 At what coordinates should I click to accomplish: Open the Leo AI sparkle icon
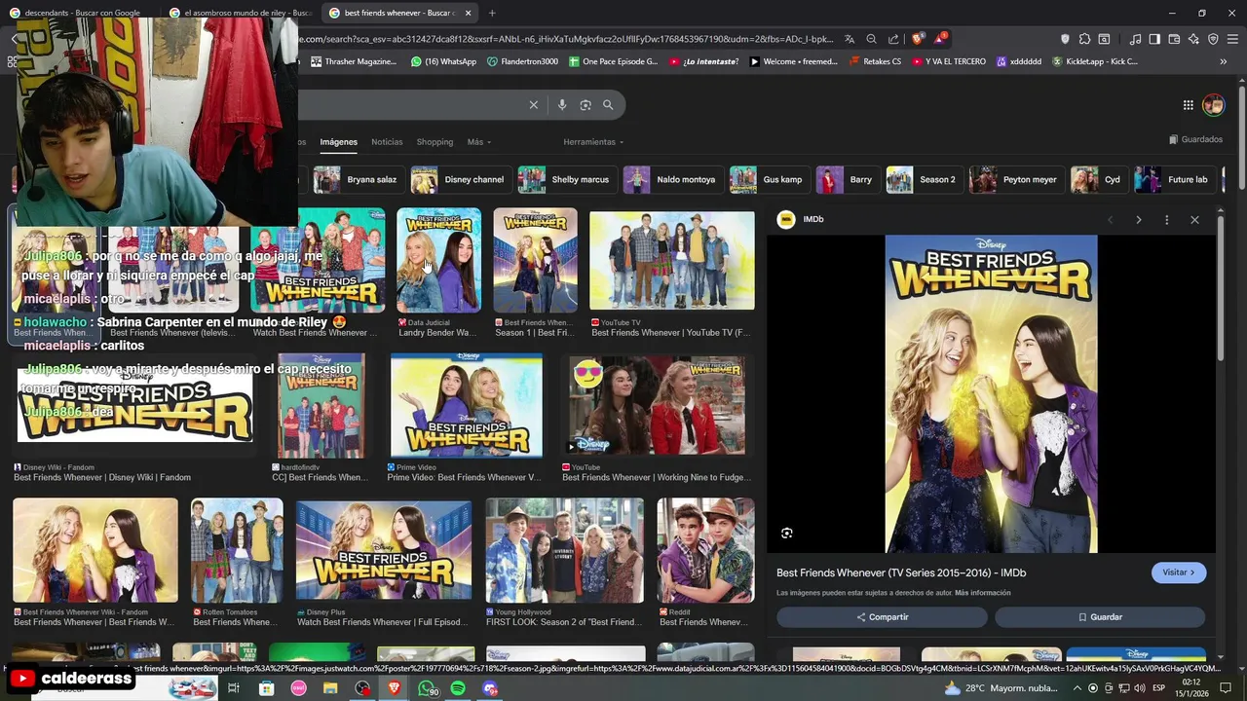click(x=1193, y=39)
